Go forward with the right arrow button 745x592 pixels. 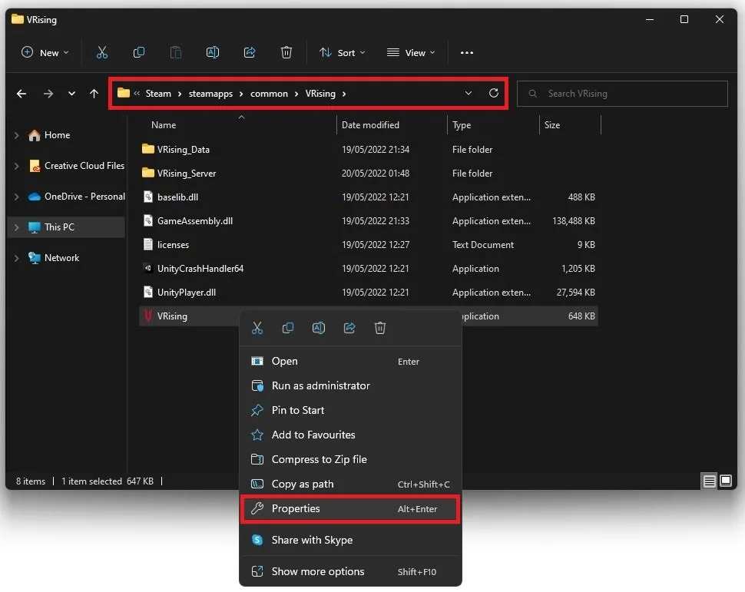pyautogui.click(x=48, y=94)
